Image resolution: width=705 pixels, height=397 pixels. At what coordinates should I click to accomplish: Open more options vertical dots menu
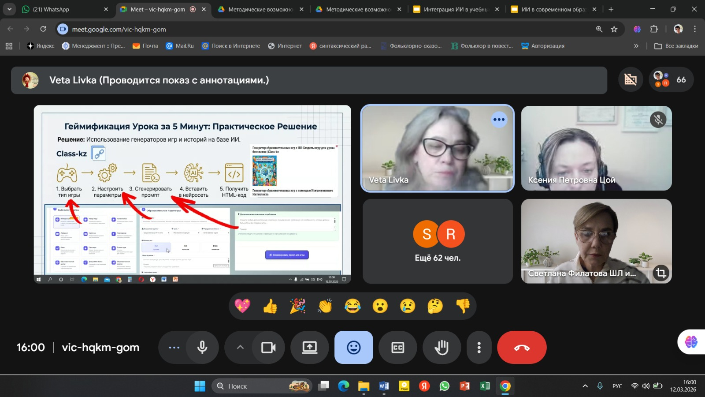479,348
